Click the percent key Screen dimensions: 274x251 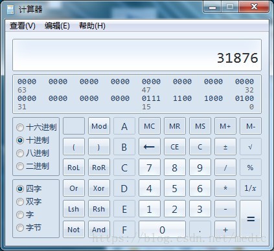click(251, 168)
